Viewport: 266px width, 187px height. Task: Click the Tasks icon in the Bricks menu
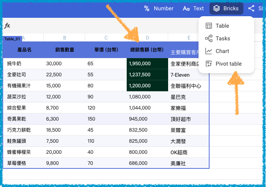[209, 39]
